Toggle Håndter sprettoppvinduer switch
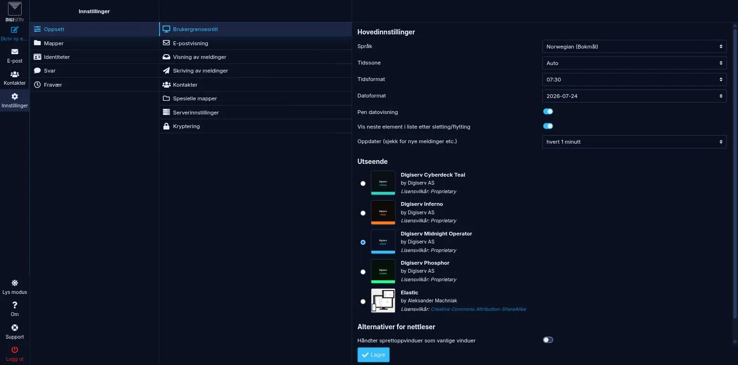 click(548, 340)
